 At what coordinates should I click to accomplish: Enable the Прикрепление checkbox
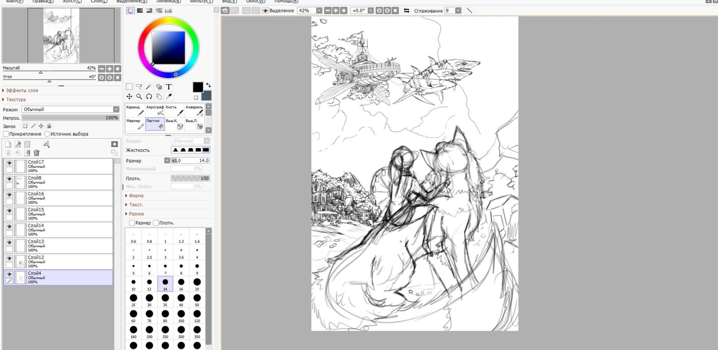6,134
